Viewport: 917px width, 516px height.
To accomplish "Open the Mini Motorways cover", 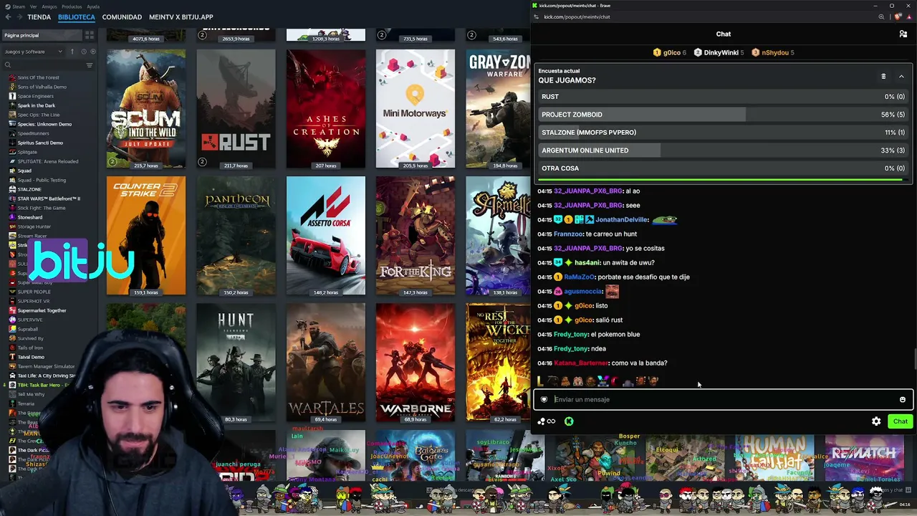I will (x=416, y=109).
